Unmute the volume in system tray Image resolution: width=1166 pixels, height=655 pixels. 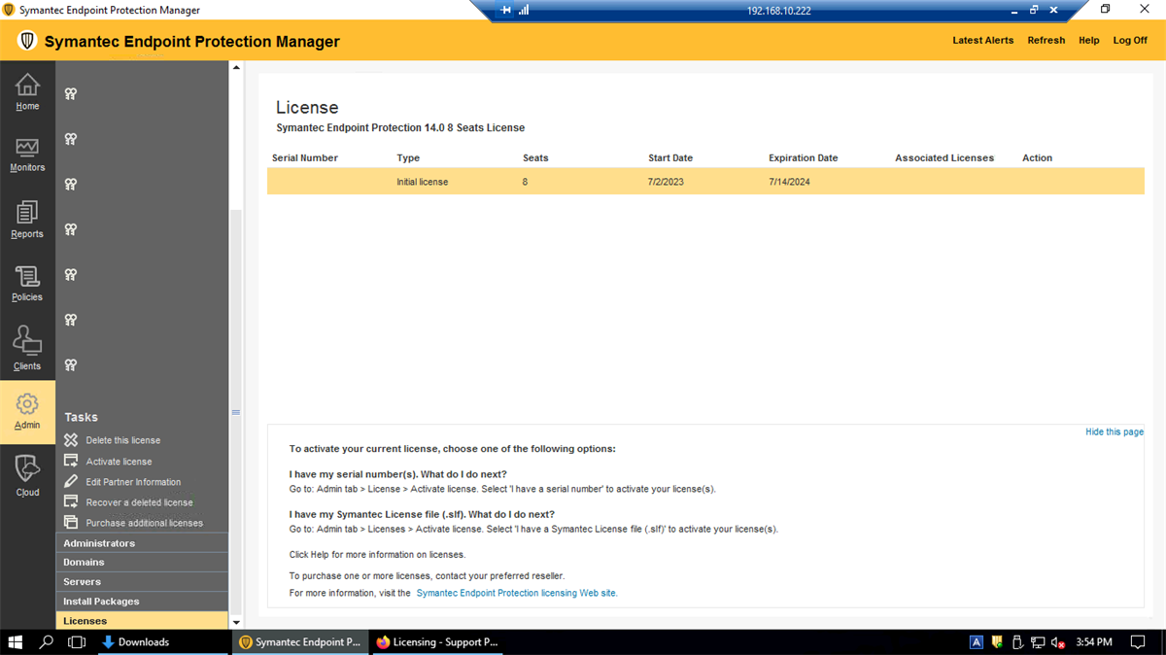(1056, 642)
